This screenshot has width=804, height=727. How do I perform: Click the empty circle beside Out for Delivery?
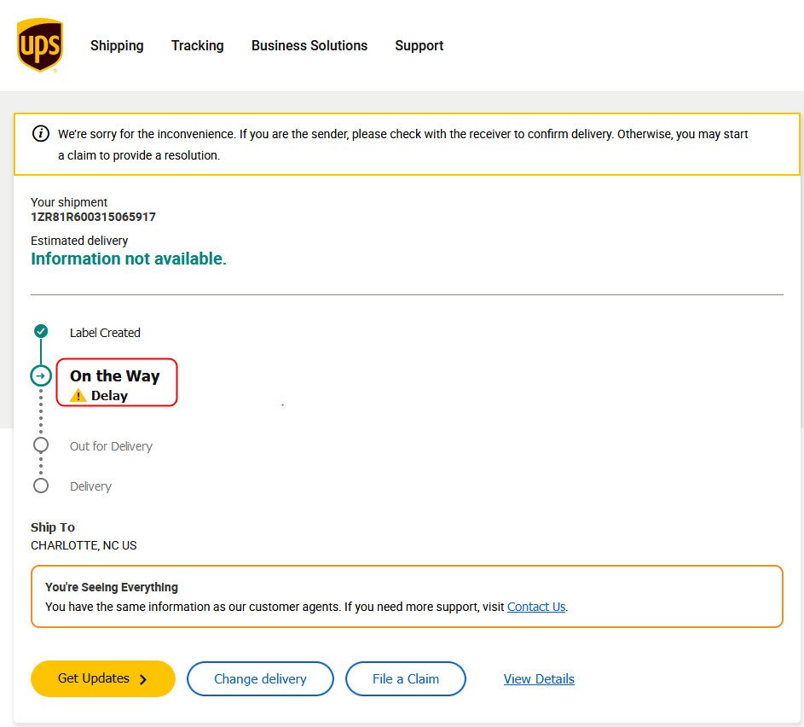pos(41,445)
